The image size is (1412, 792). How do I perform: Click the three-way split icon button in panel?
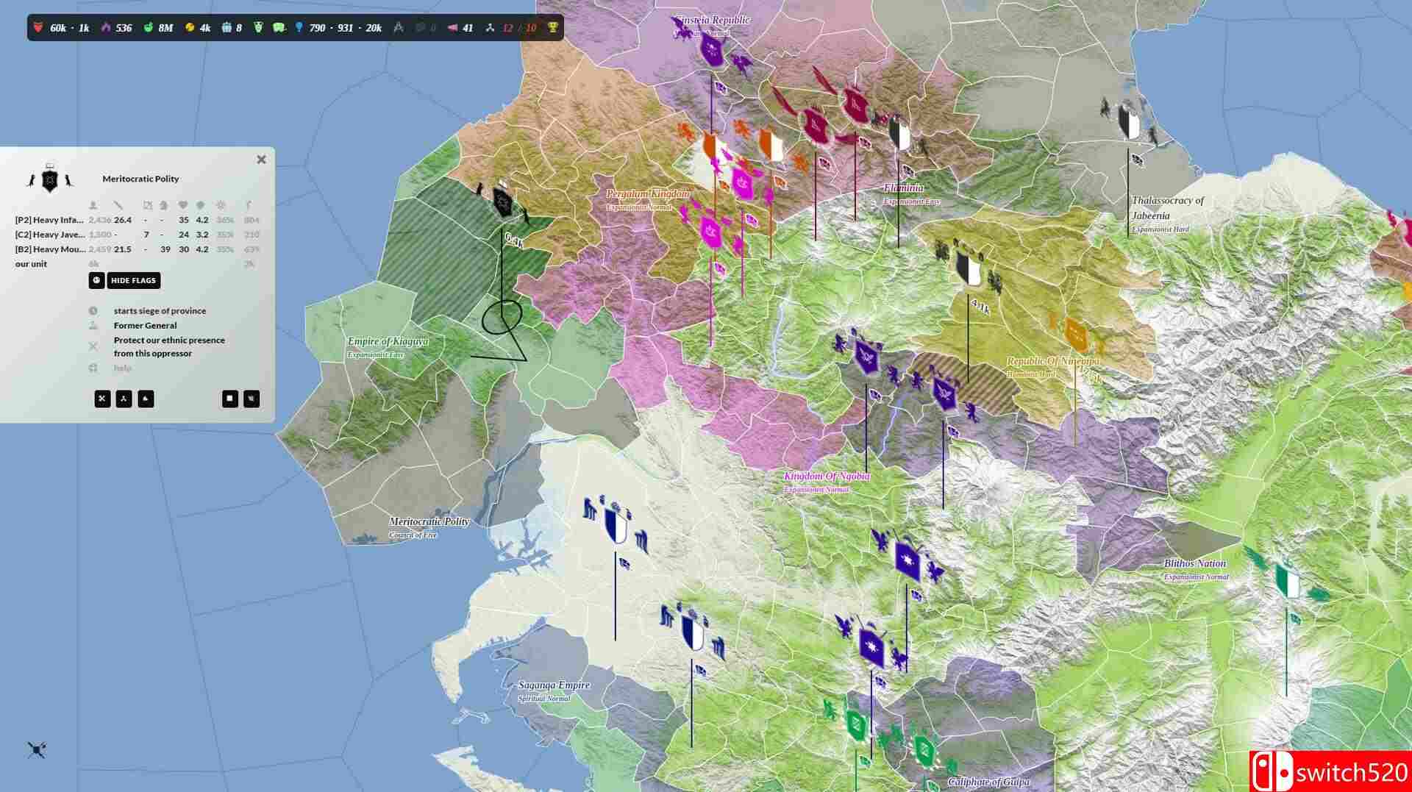(x=124, y=399)
